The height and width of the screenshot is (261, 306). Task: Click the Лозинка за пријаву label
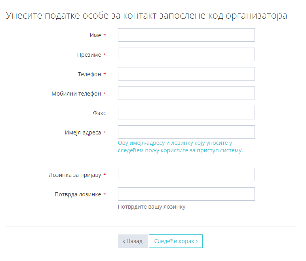click(75, 175)
